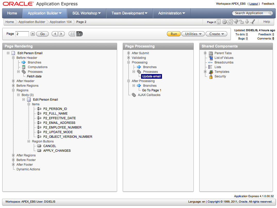
Task: Open the SQL Workshop menu
Action: 87,13
